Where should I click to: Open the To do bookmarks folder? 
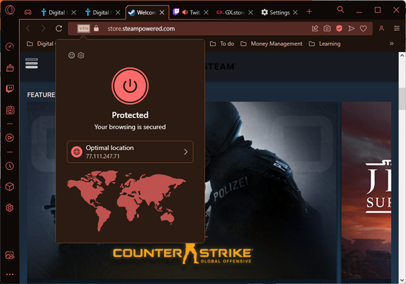(222, 44)
